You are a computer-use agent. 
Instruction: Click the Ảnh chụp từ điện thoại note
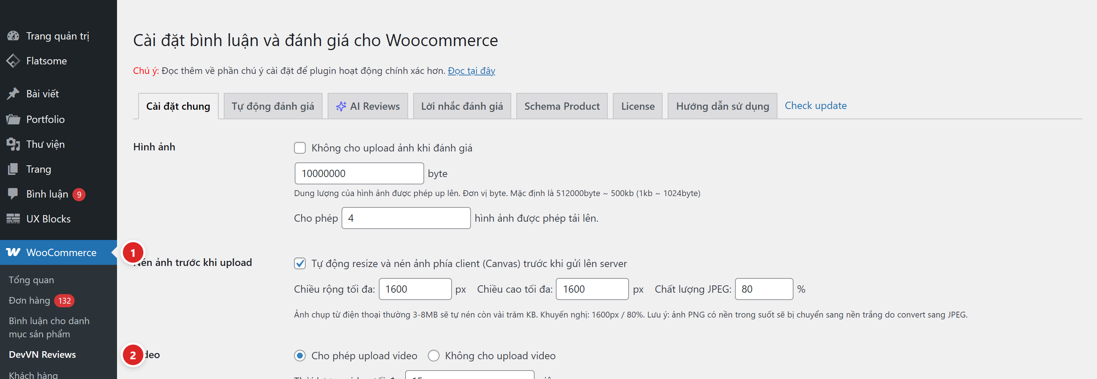[x=631, y=315]
